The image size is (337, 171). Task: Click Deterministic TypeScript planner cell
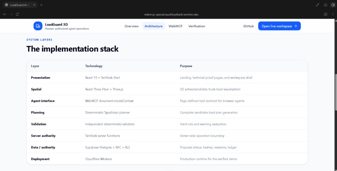(x=107, y=112)
